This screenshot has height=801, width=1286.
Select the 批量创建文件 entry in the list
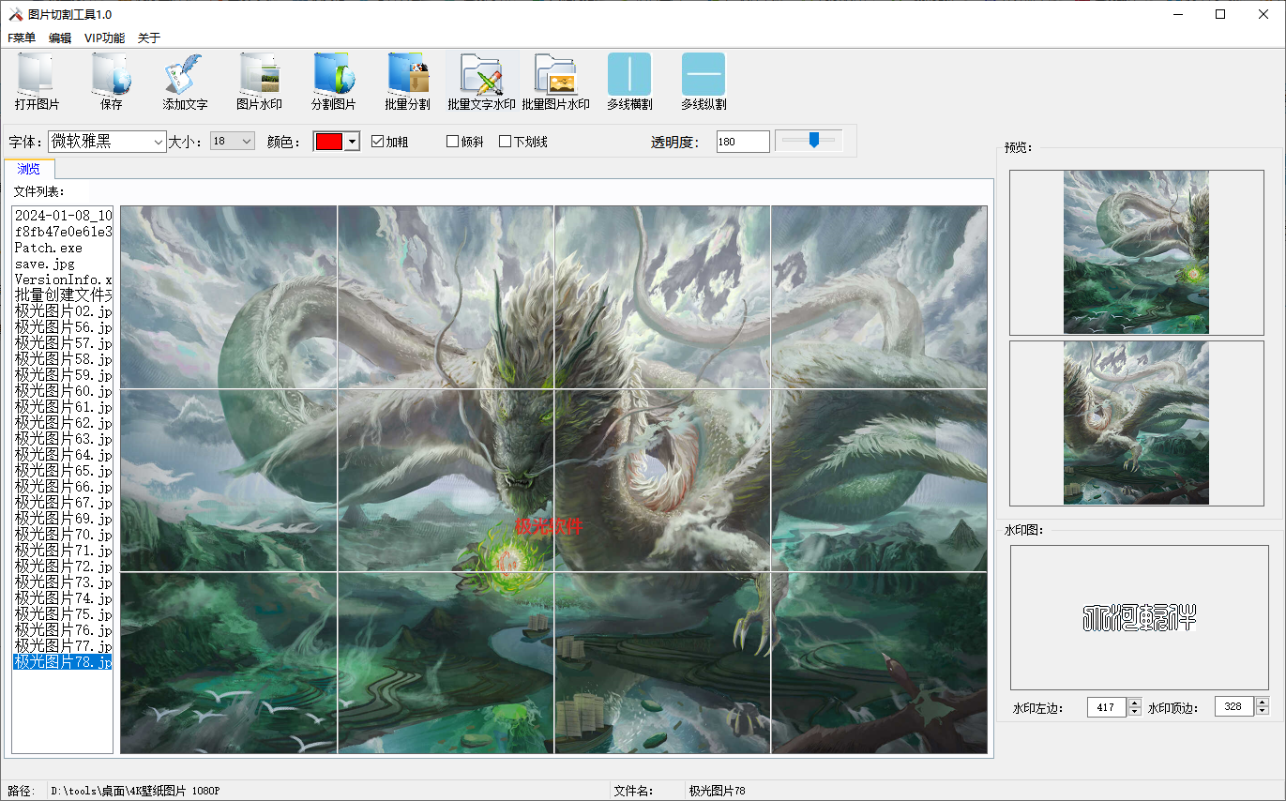[62, 295]
